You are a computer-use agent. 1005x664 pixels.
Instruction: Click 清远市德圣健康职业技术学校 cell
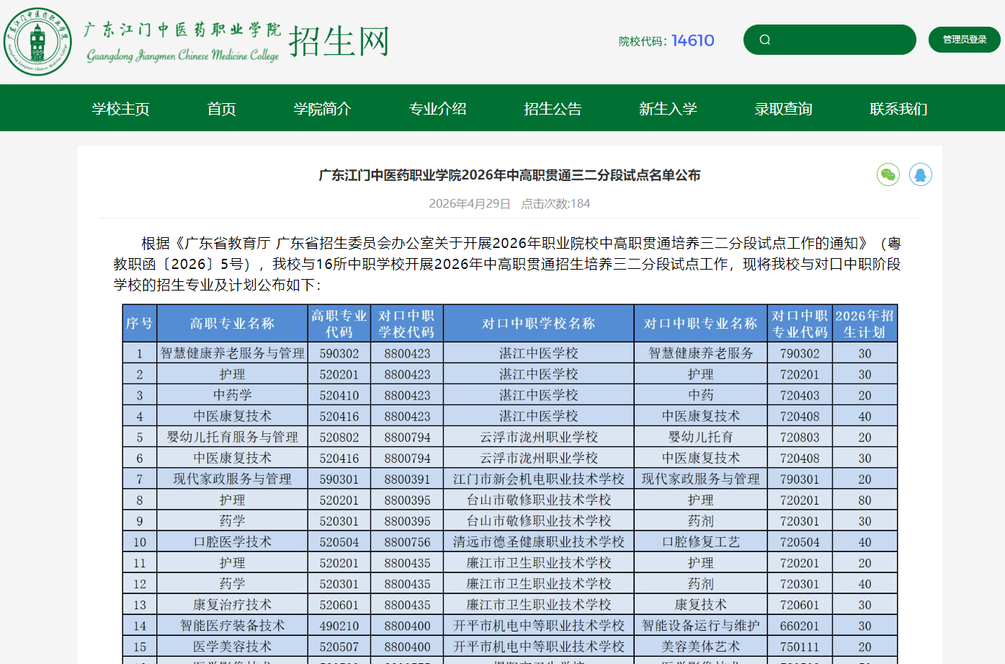pos(539,541)
